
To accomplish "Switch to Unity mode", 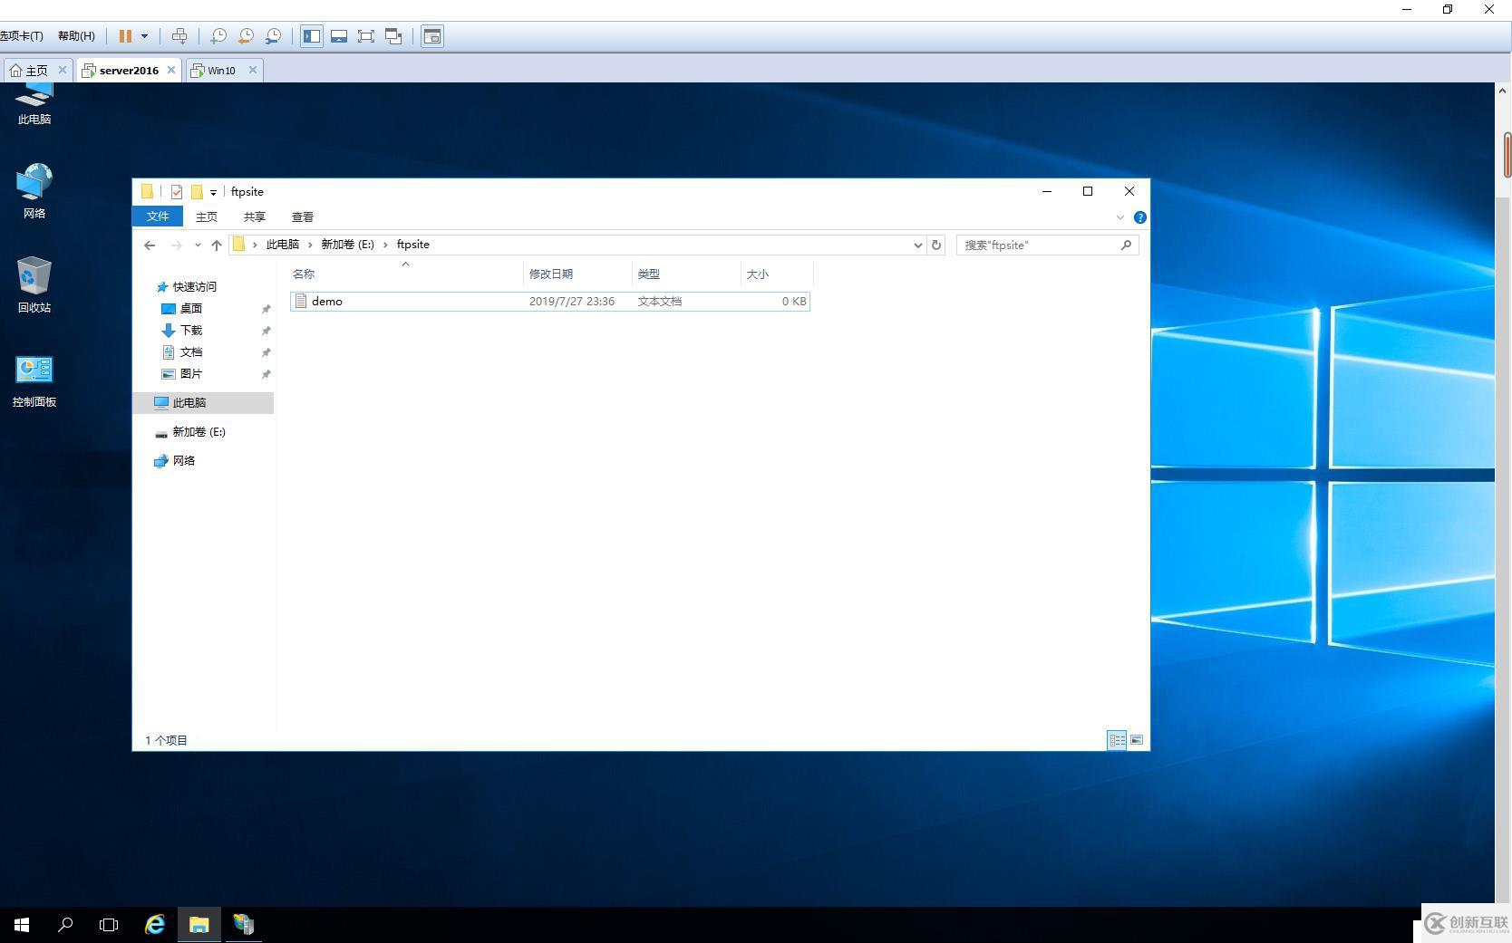I will pos(393,36).
